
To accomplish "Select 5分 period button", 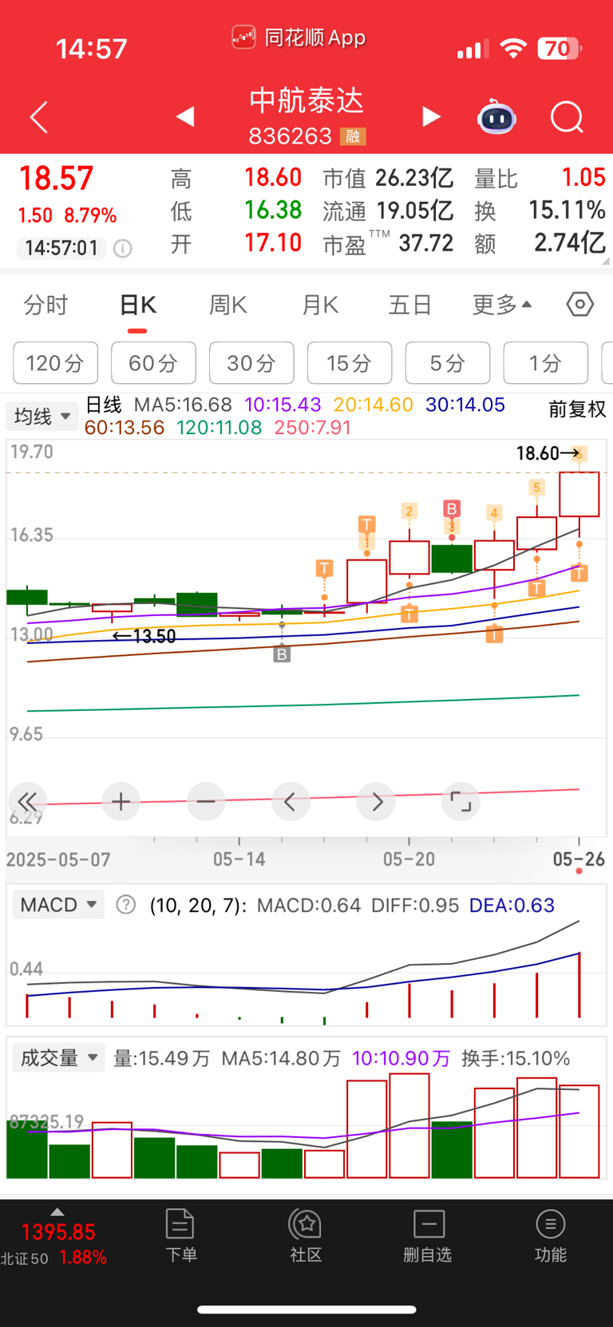I will point(448,363).
